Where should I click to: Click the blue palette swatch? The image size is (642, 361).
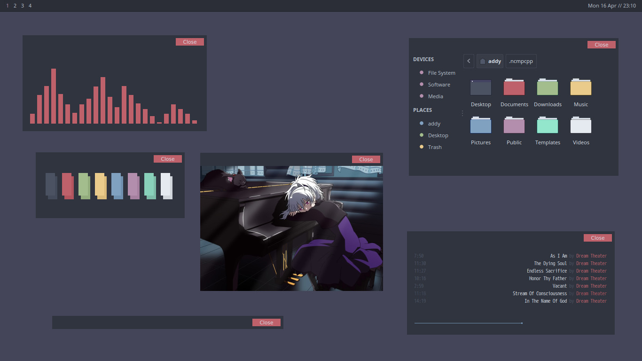point(117,186)
